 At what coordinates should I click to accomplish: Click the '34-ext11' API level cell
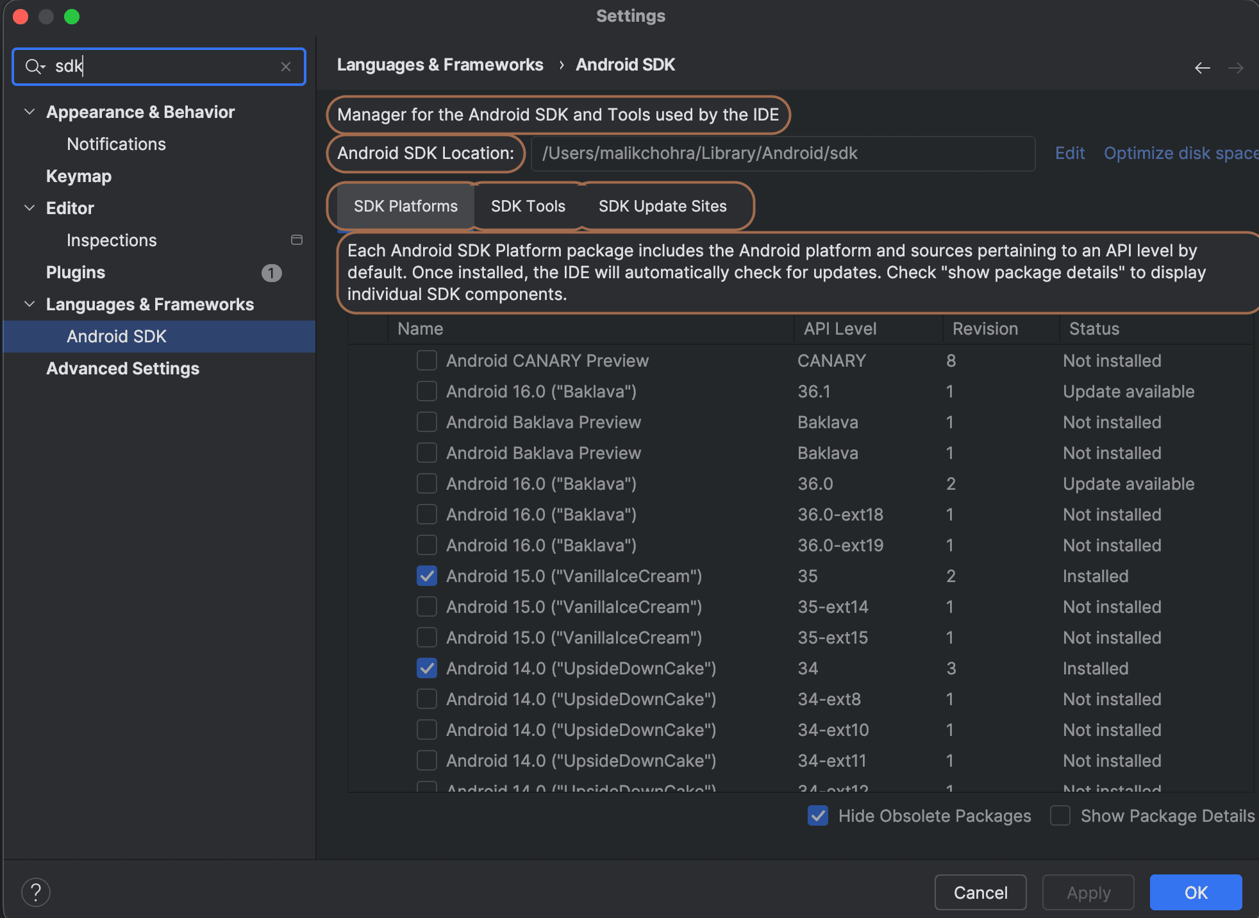[832, 761]
